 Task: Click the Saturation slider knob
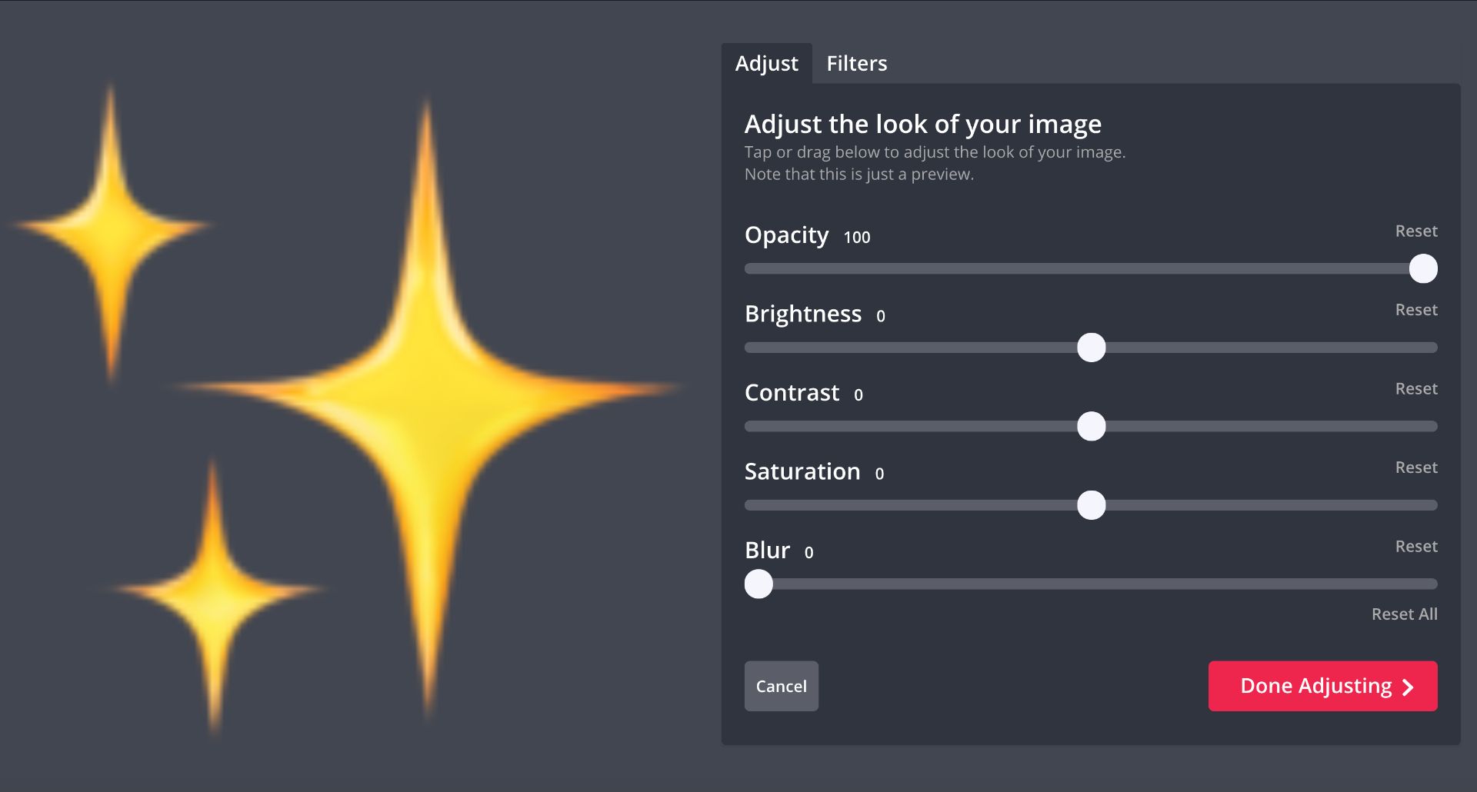coord(1091,505)
